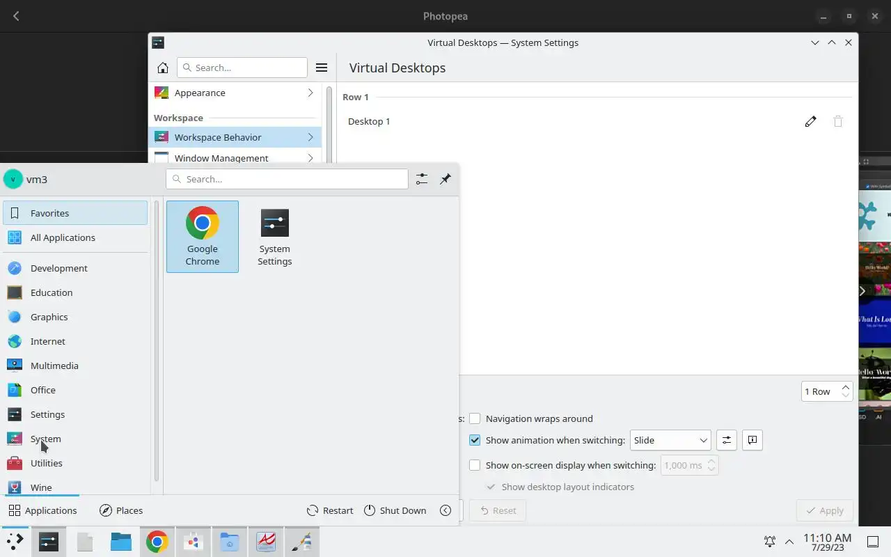Open the System category
The image size is (891, 557).
(x=75, y=439)
